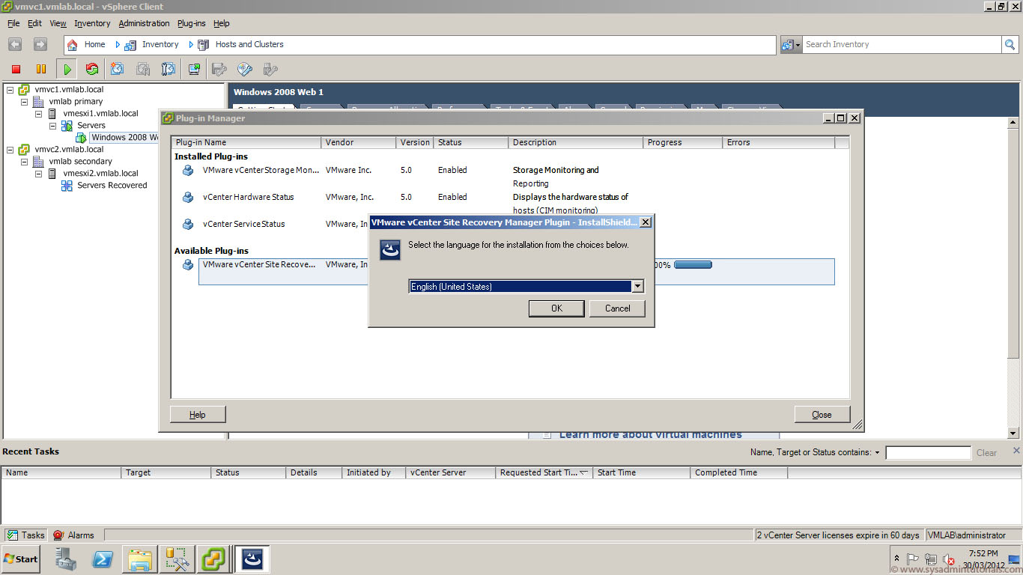This screenshot has height=575, width=1023.
Task: Click the greyed Revert to snapshot icon
Action: (143, 69)
